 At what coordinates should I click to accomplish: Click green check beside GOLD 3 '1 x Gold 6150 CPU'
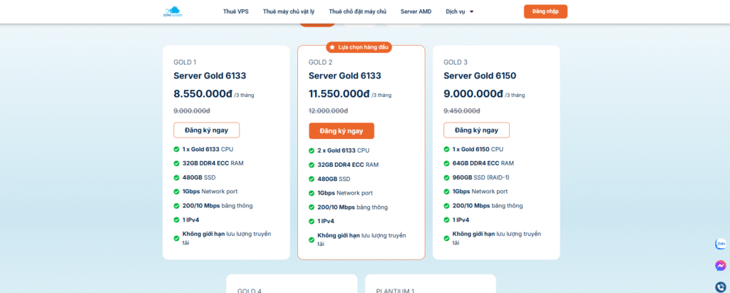(x=446, y=149)
